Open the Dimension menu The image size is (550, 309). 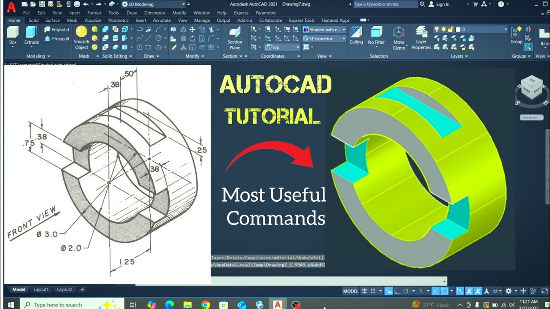click(x=154, y=13)
